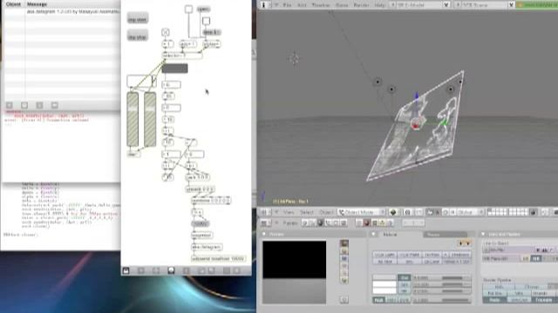The height and width of the screenshot is (313, 558).
Task: Click the layer lock icon on 3D header
Action: 533,212
